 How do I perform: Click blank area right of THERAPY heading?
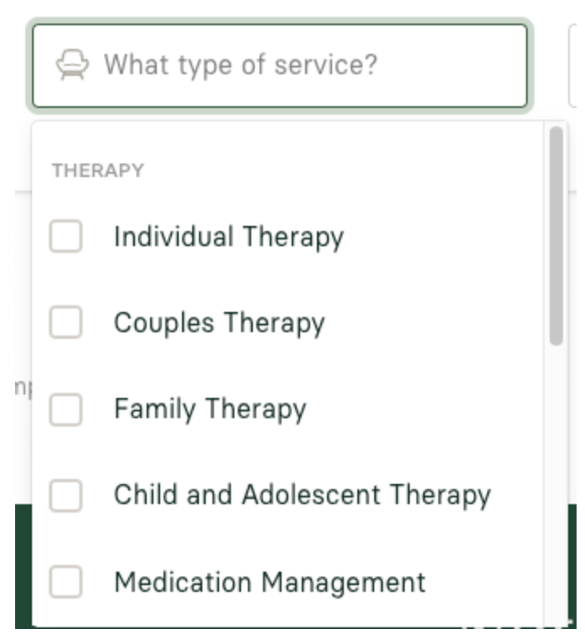click(344, 170)
